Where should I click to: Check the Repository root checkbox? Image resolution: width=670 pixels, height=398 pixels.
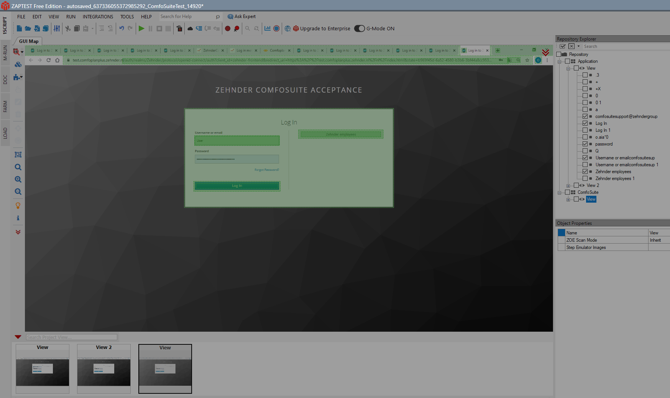(558, 54)
